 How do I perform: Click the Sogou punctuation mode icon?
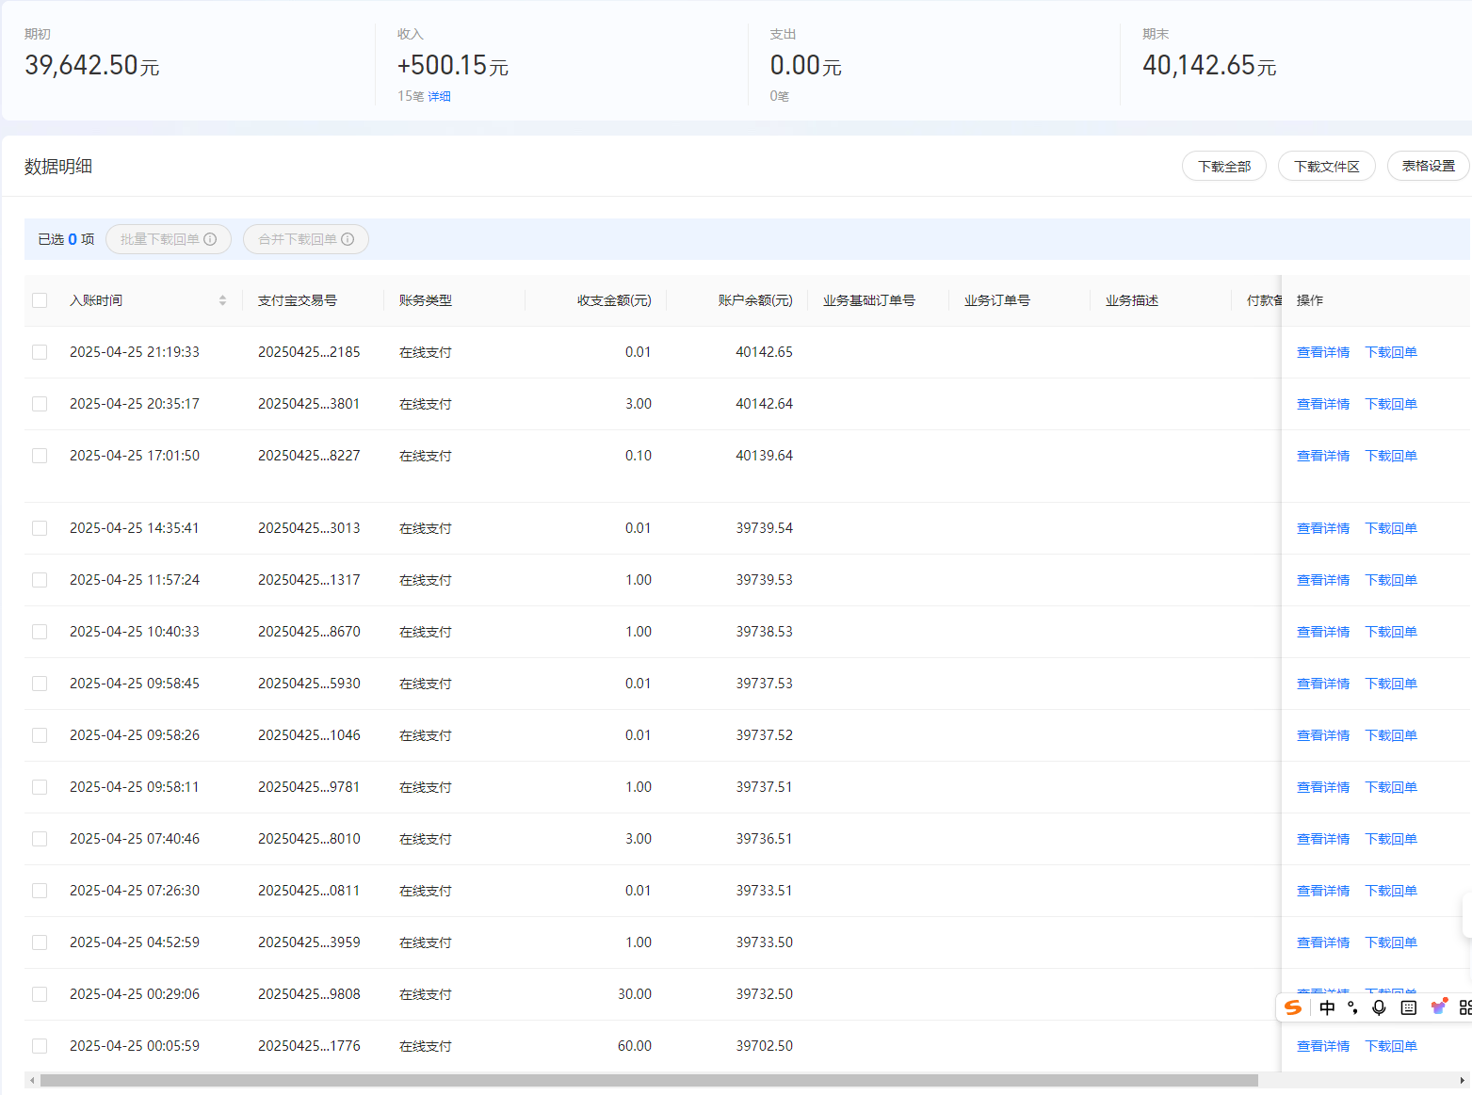pyautogui.click(x=1353, y=1007)
